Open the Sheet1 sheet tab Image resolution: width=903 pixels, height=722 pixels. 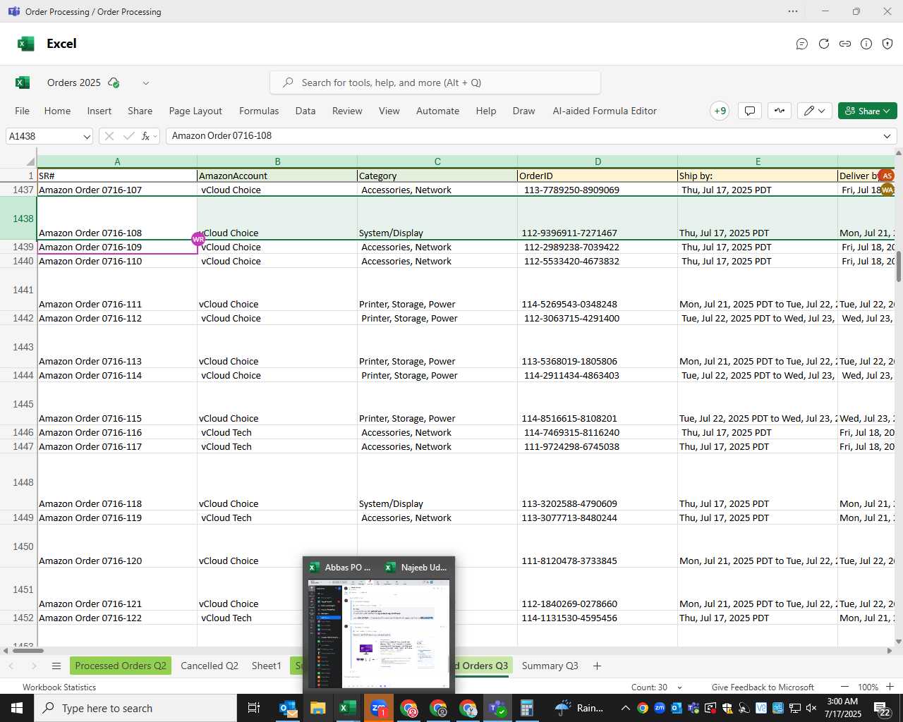[x=267, y=666]
